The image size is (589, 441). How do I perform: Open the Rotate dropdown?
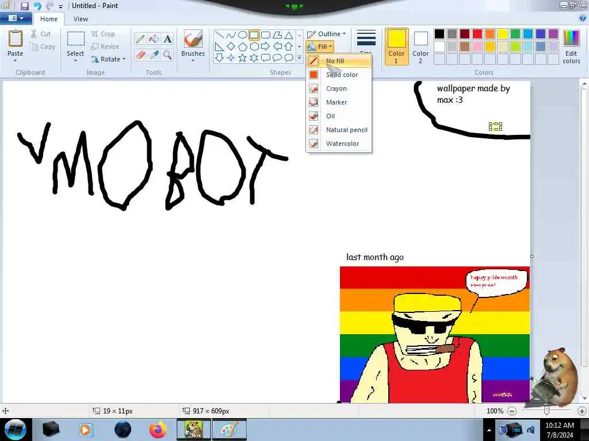(108, 59)
